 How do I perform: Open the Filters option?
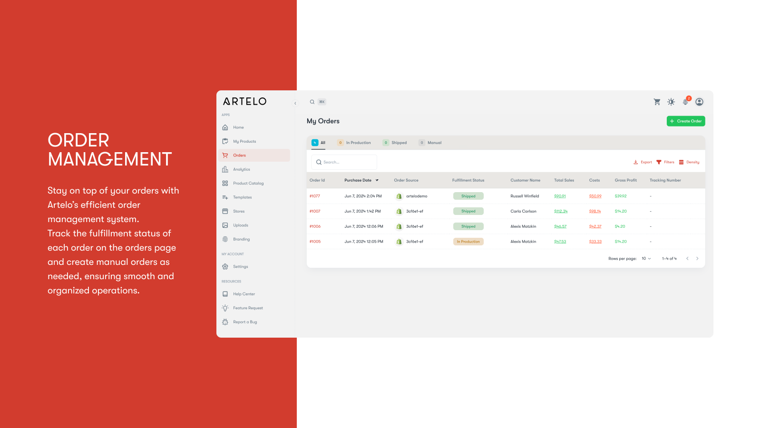665,162
